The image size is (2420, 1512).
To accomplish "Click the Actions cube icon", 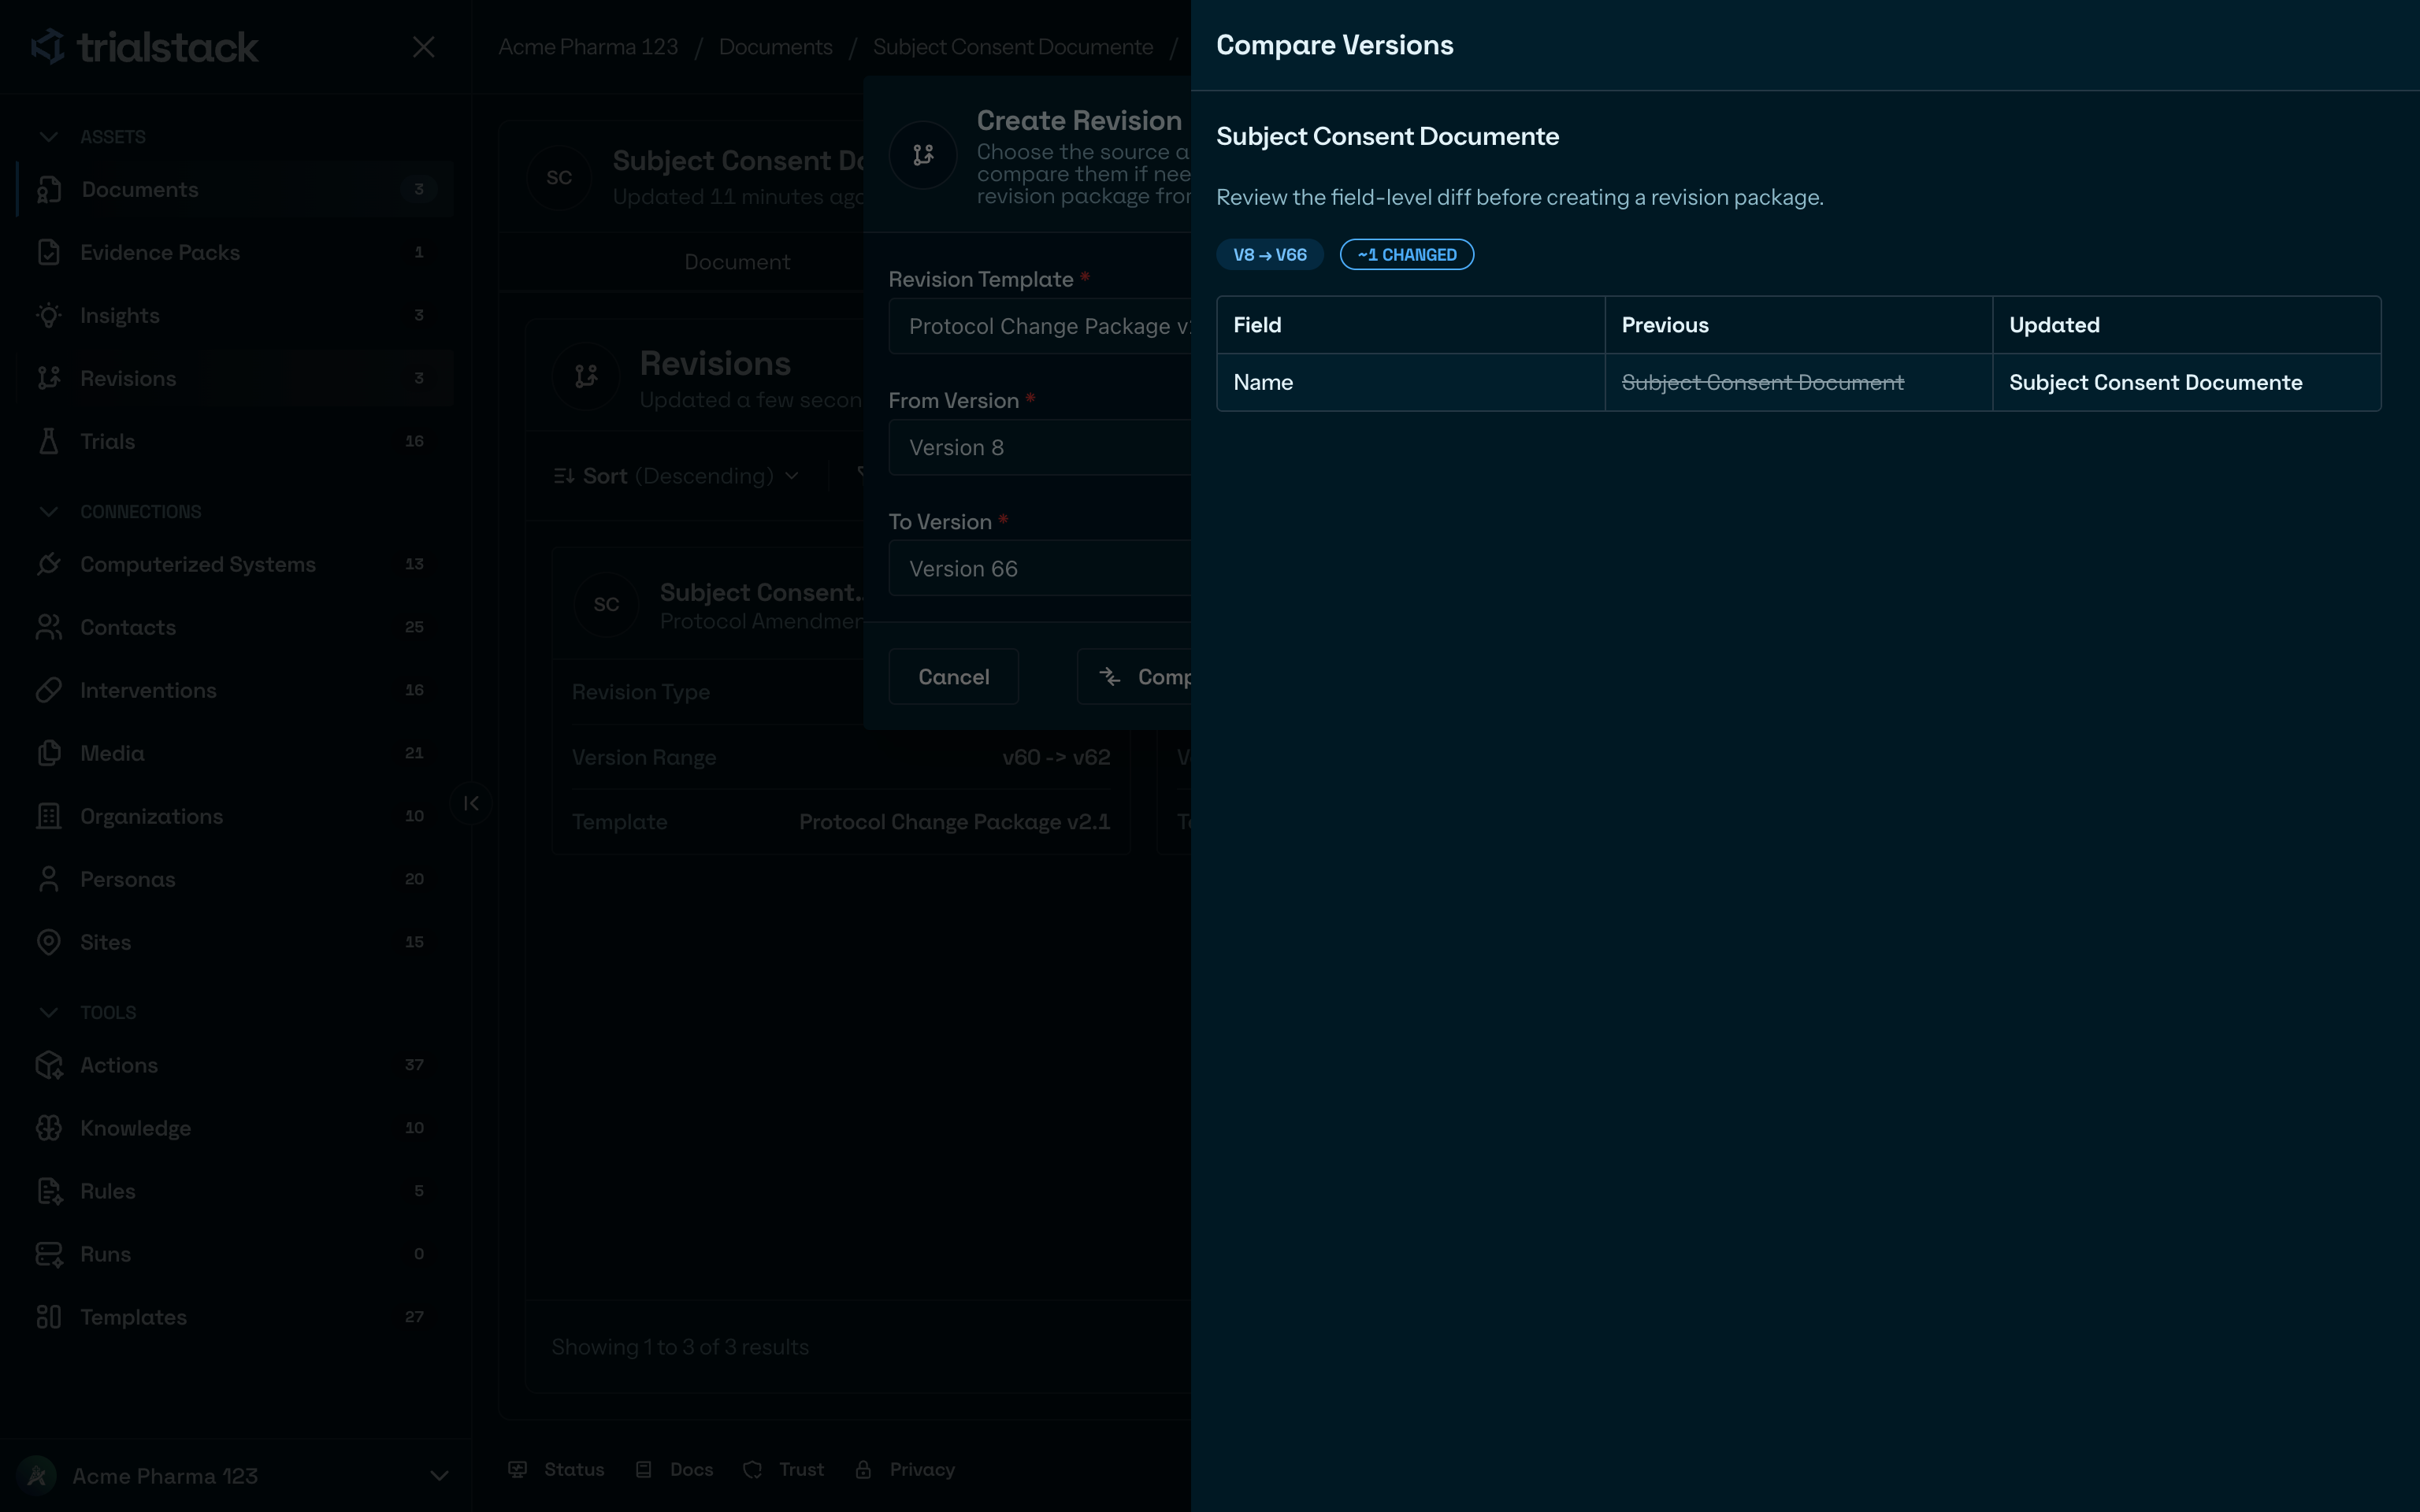I will 49,1065.
